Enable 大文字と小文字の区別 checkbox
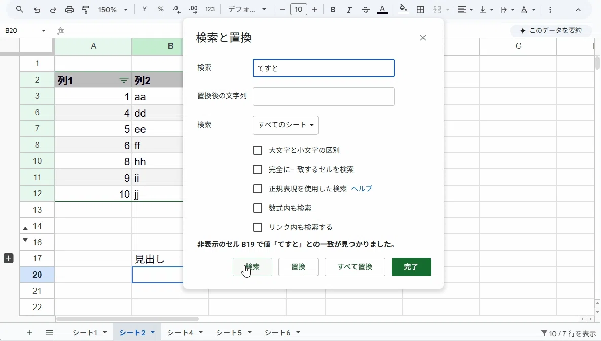This screenshot has width=601, height=341. pos(258,150)
